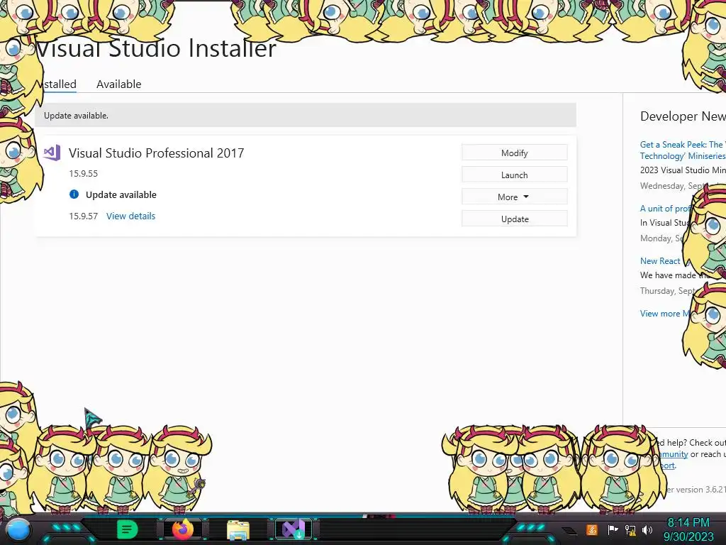Switch to the Available tab

pos(118,84)
